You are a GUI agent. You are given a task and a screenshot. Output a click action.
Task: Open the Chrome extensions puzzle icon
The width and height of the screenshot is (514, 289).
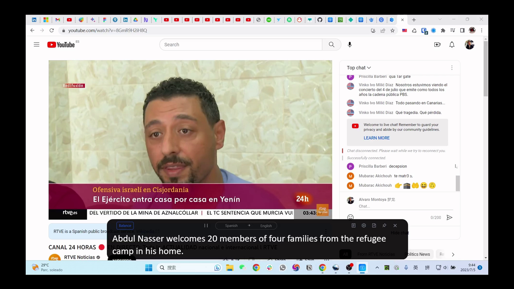[x=443, y=31]
